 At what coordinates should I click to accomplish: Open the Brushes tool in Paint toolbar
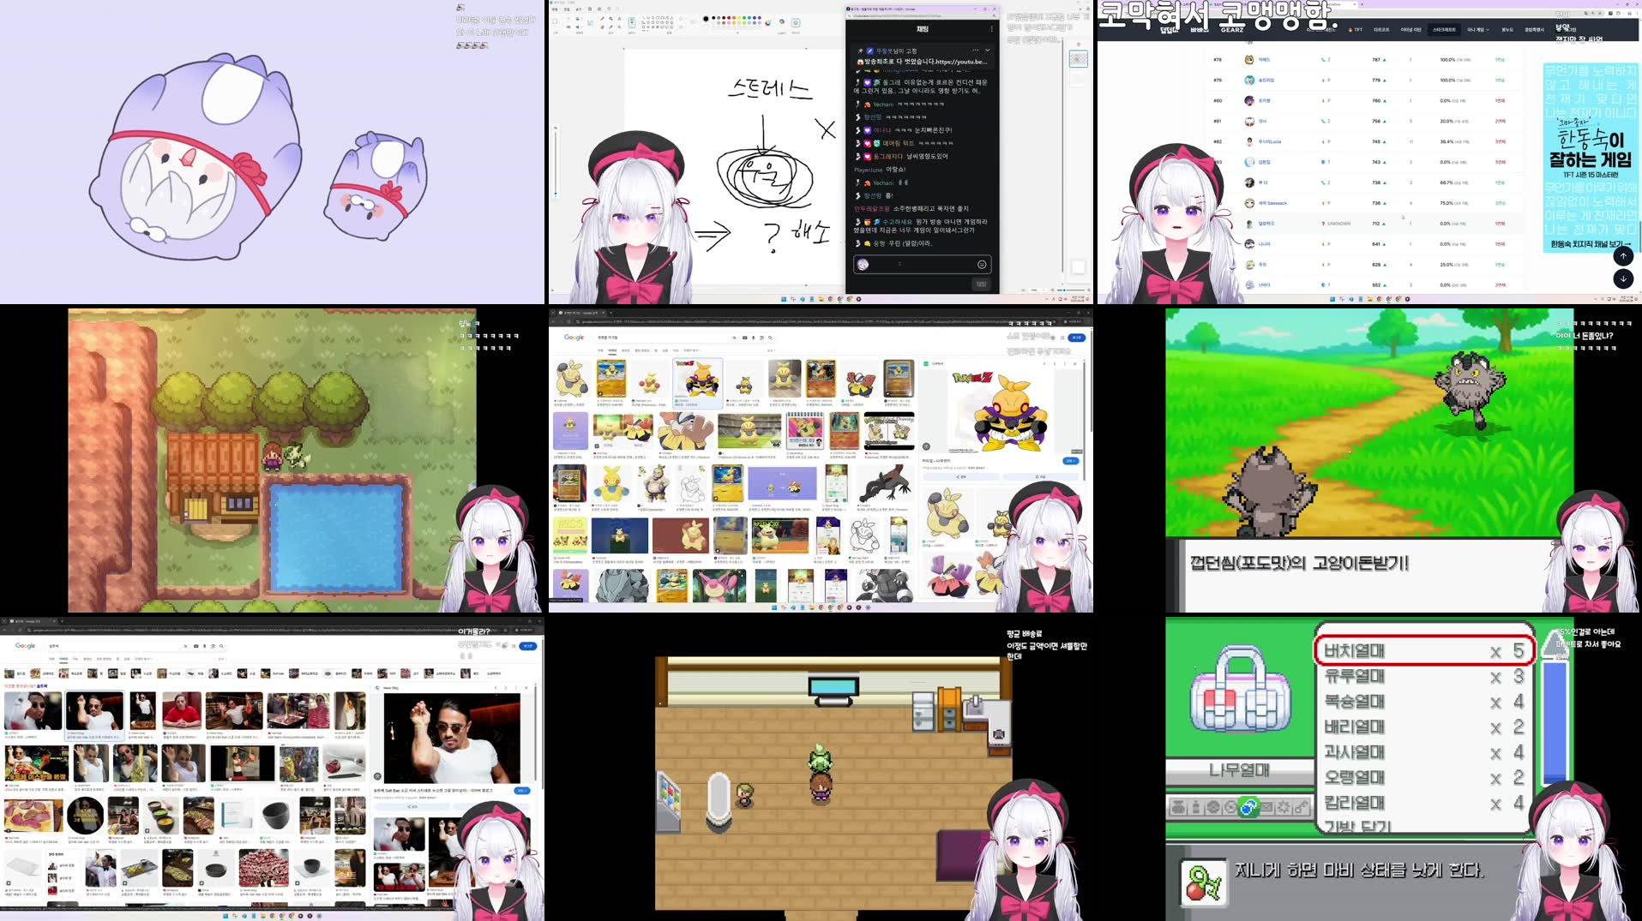[x=632, y=22]
